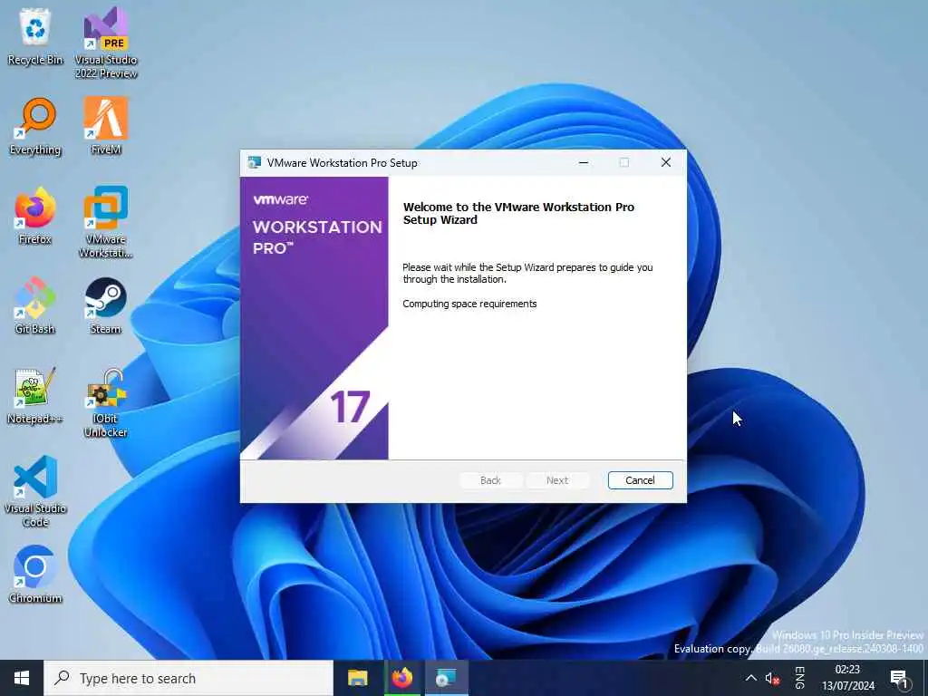Select the Firefox desktop shortcut
Viewport: 928px width, 696px height.
pyautogui.click(x=35, y=216)
